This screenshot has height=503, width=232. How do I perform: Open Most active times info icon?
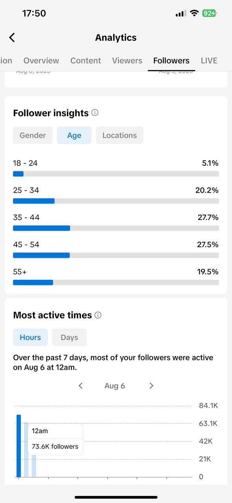click(98, 315)
